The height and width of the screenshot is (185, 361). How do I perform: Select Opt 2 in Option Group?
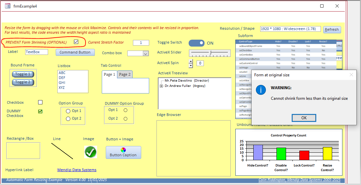(x=68, y=119)
